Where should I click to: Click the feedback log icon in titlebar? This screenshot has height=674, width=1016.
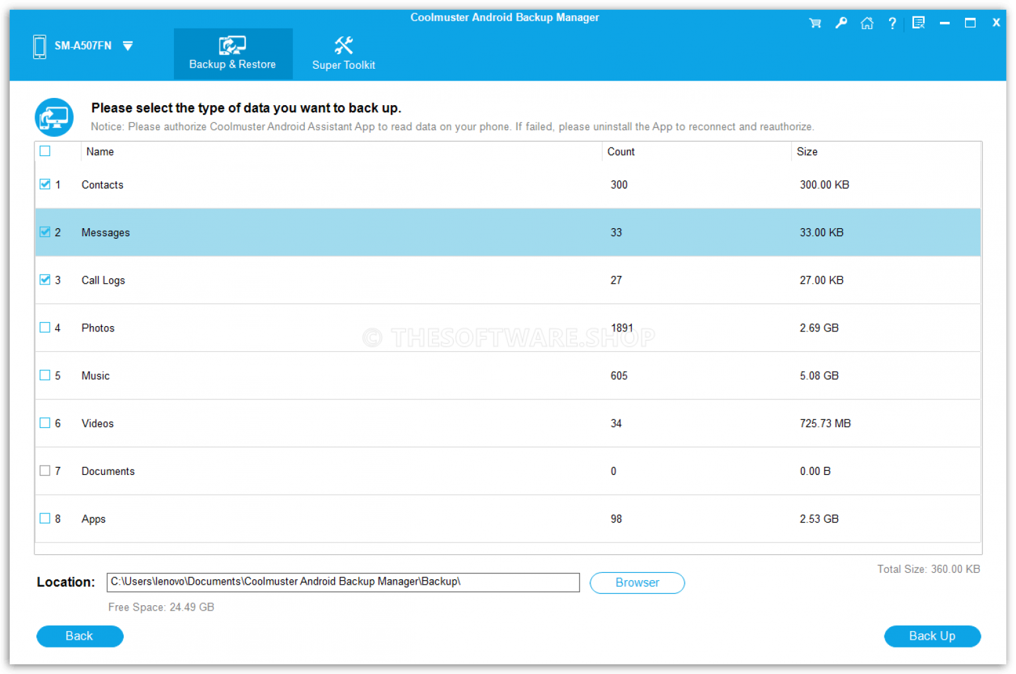pyautogui.click(x=918, y=22)
